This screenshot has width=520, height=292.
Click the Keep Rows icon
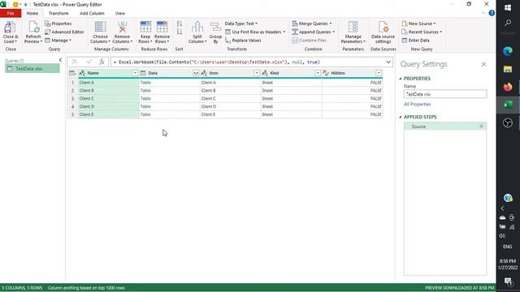pos(145,27)
